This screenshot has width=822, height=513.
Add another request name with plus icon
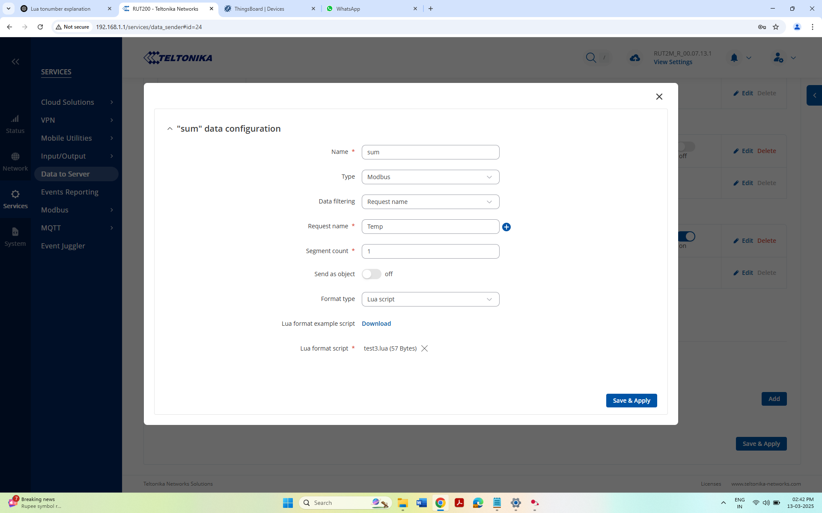(x=506, y=227)
